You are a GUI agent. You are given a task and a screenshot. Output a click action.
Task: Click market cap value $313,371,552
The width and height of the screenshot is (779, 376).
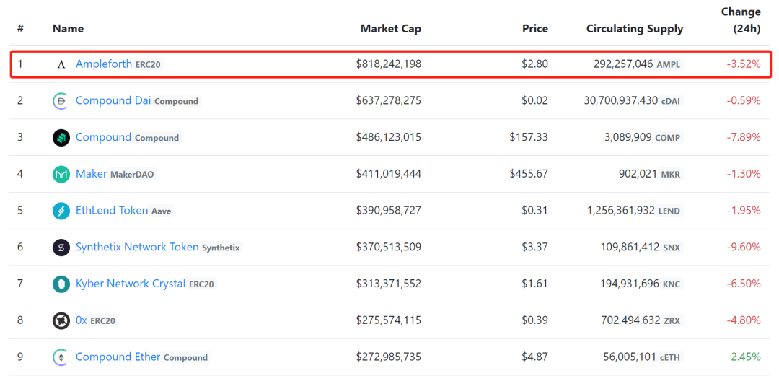click(x=389, y=284)
